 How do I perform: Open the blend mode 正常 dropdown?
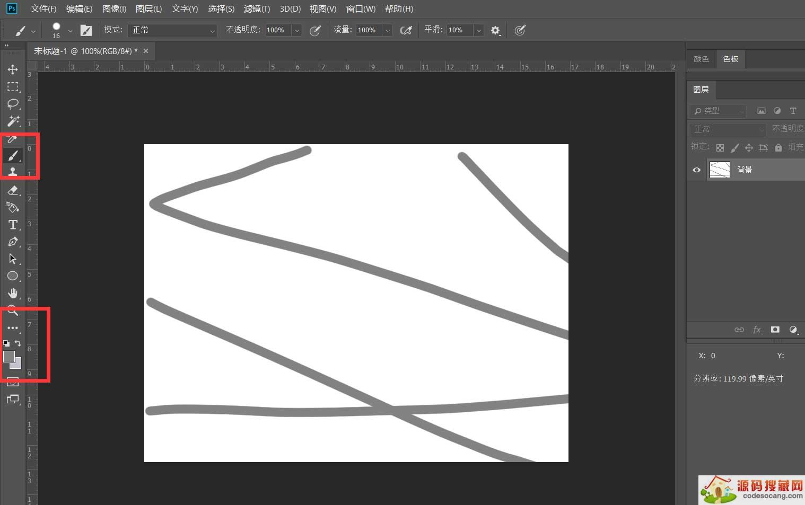point(172,30)
